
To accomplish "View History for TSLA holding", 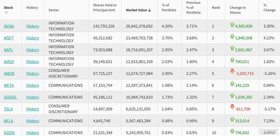I will pyautogui.click(x=33, y=109).
